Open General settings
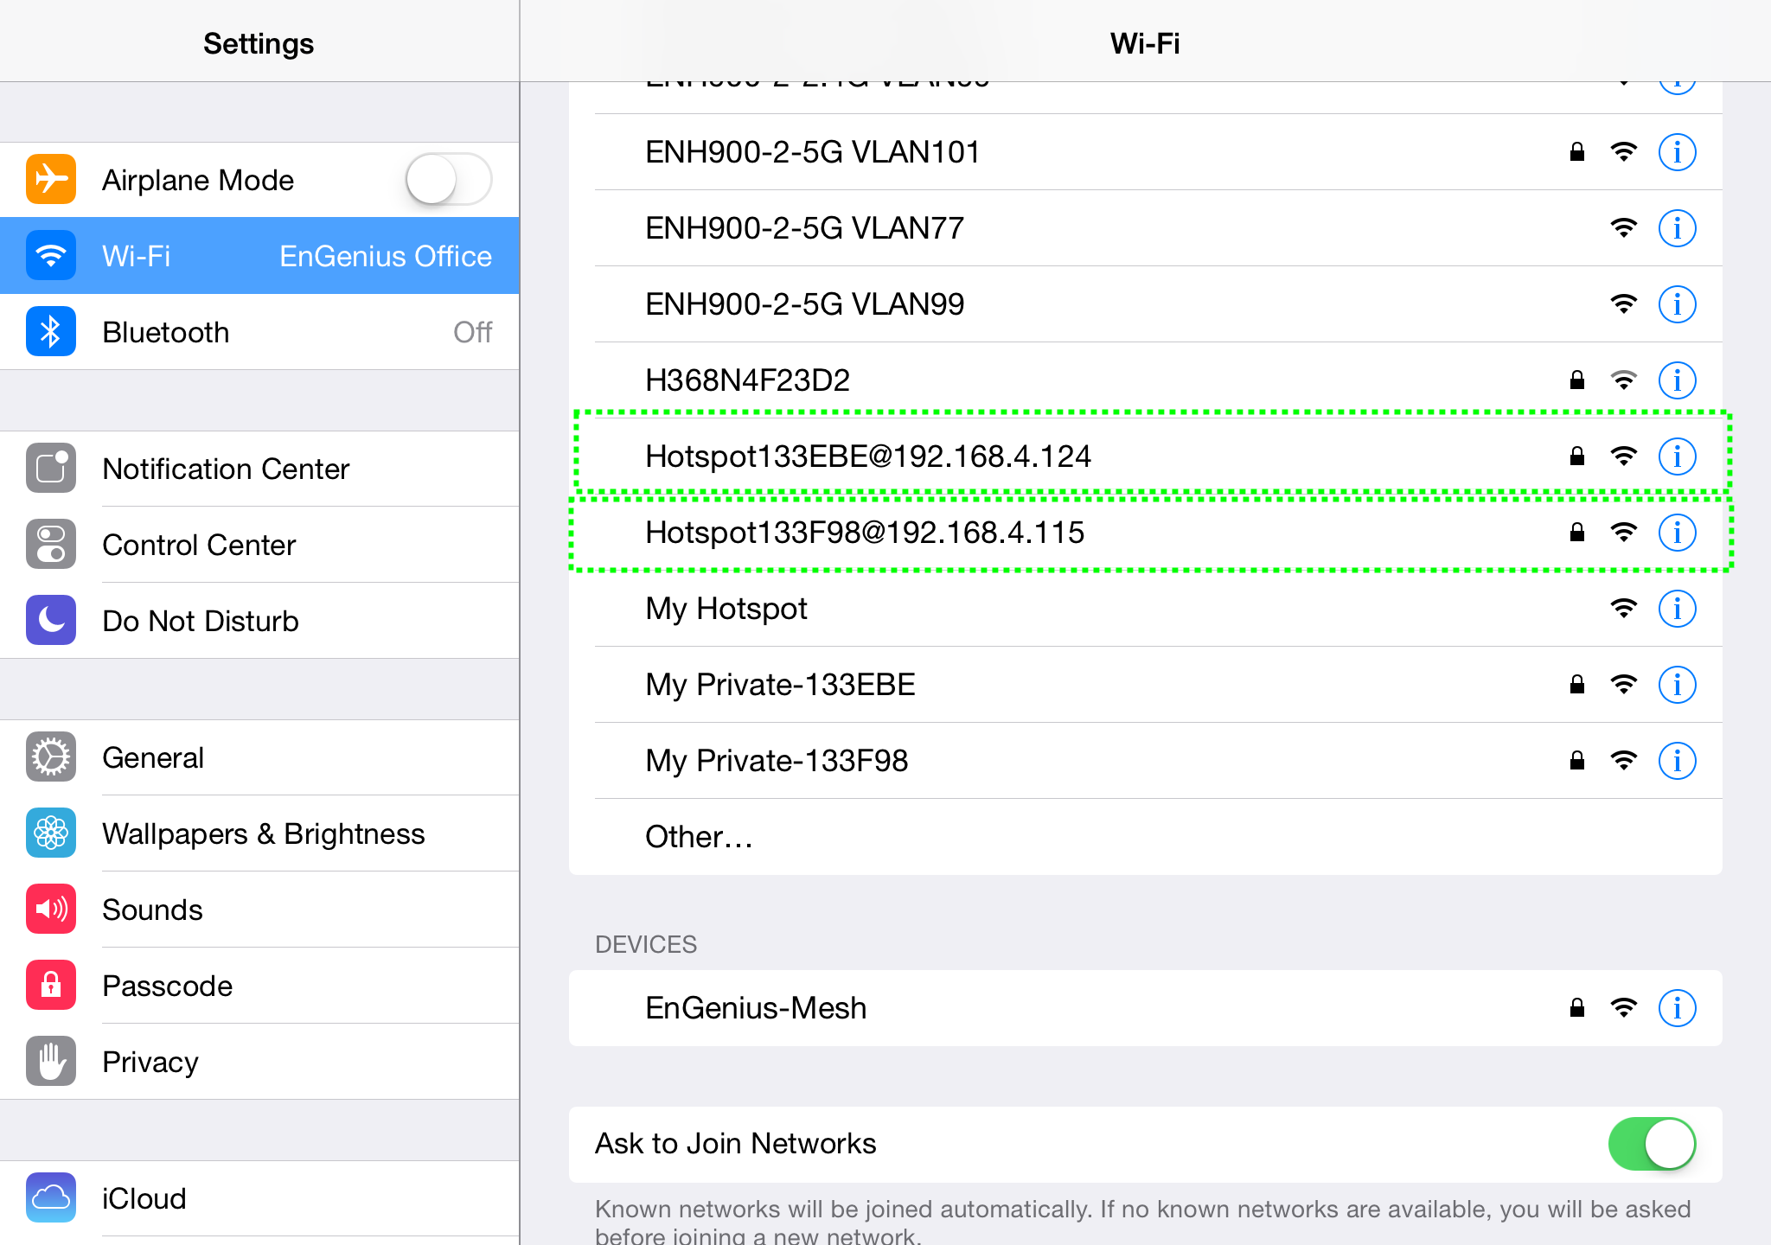The height and width of the screenshot is (1245, 1771). pyautogui.click(x=259, y=757)
